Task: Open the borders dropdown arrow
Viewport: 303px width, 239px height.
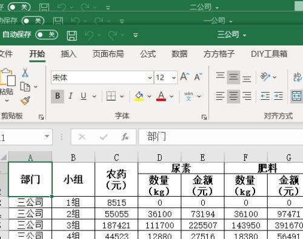Action: pyautogui.click(x=122, y=96)
